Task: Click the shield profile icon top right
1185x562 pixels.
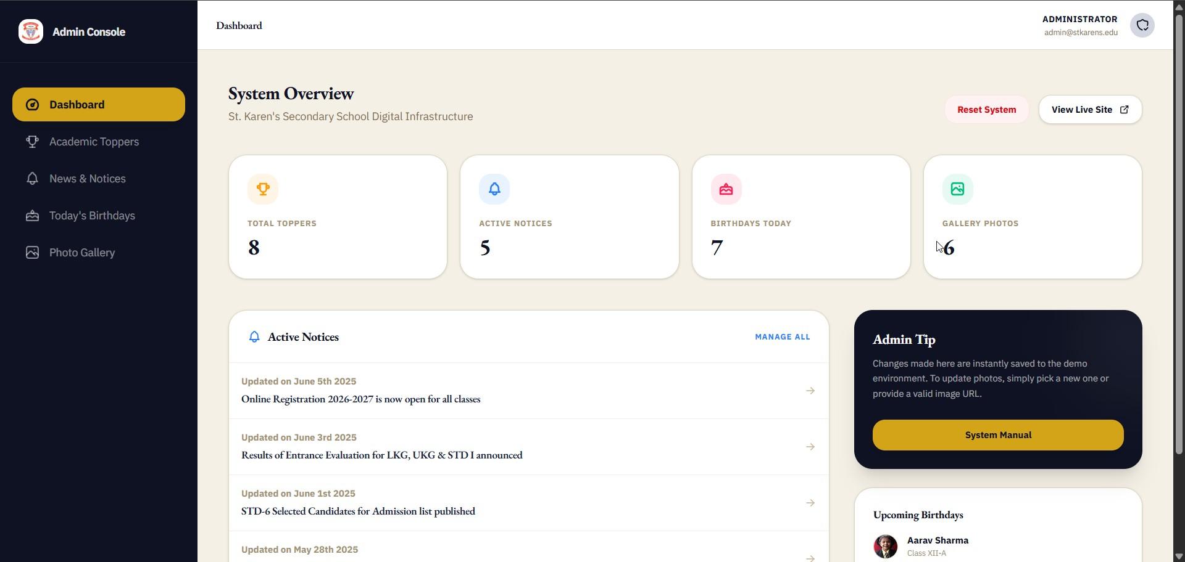Action: pos(1142,25)
